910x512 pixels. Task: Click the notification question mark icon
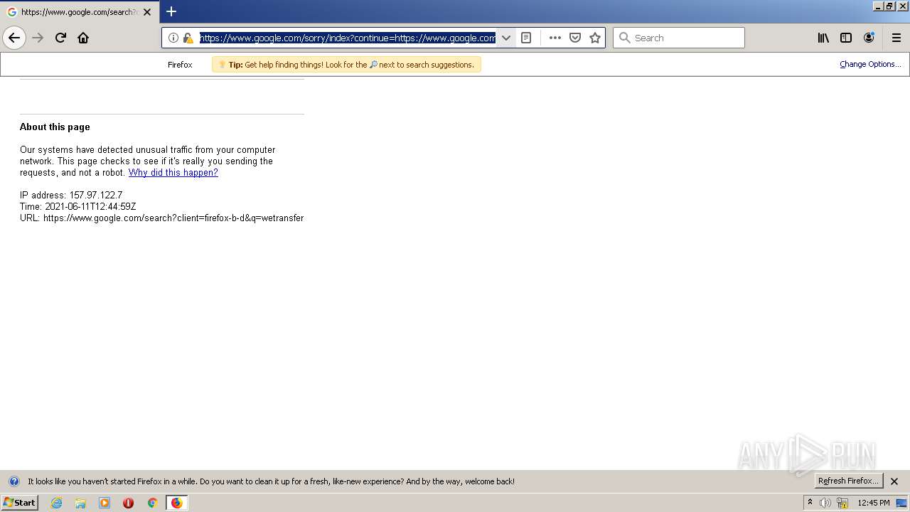coord(14,481)
